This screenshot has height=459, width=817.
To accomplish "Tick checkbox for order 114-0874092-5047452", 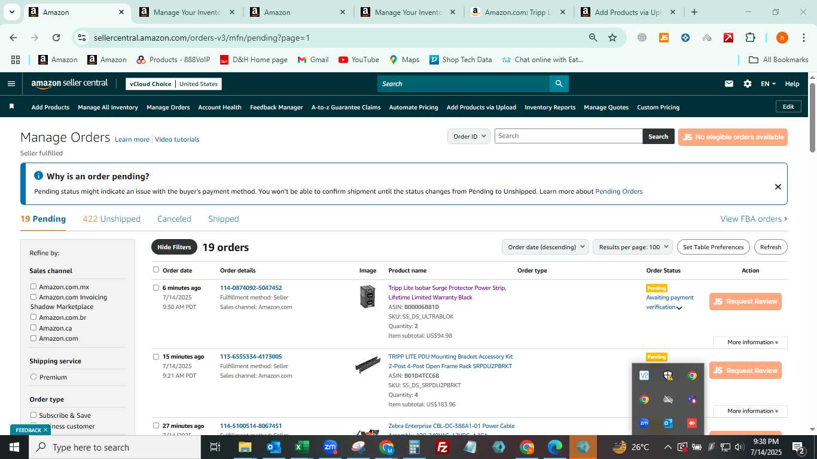I will tap(156, 287).
